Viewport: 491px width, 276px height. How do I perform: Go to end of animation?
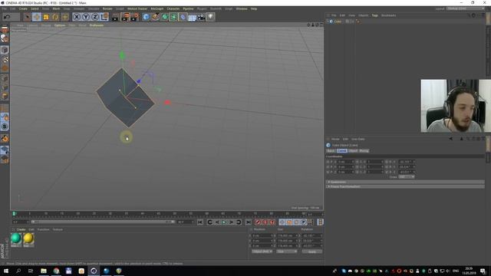(248, 222)
